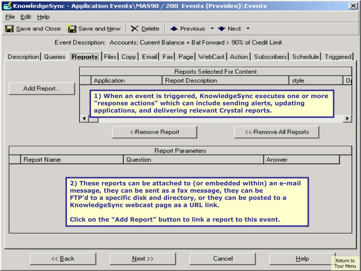Expand the Previous dropdown arrow
The width and height of the screenshot is (361, 271).
point(212,29)
